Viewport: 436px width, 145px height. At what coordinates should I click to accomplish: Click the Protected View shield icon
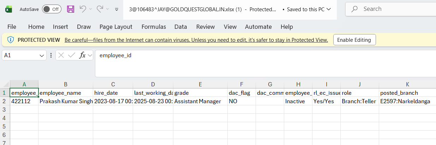[11, 40]
